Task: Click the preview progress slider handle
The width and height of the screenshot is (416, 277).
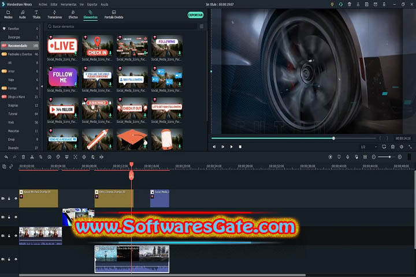Action: [333, 138]
